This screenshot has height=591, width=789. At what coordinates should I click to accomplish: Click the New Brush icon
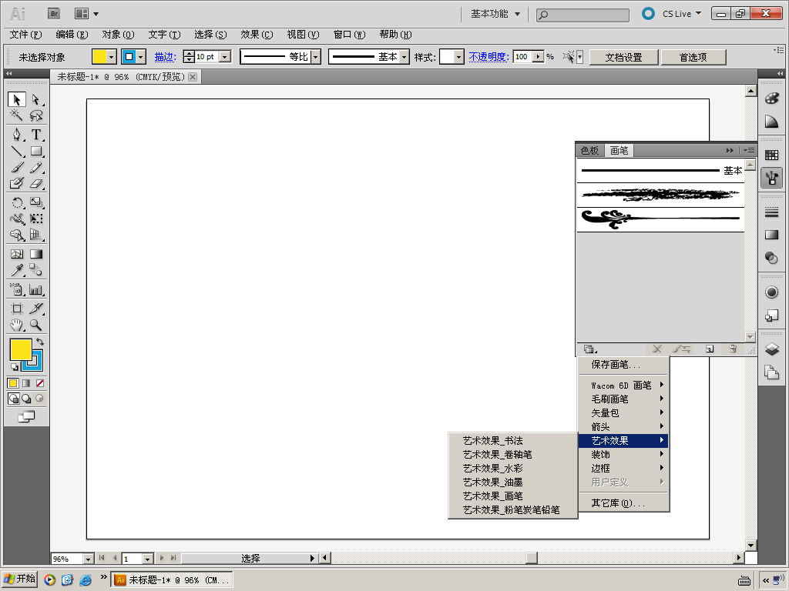point(710,349)
